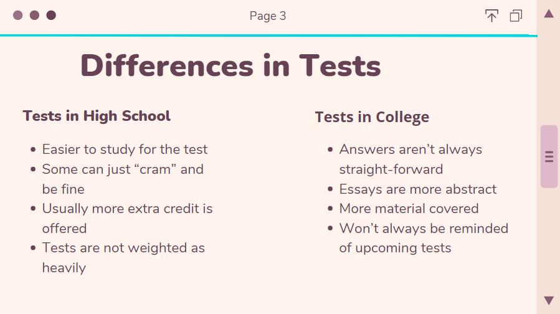The width and height of the screenshot is (560, 314).
Task: Select the 'Differences in Tests' title
Action: click(230, 66)
